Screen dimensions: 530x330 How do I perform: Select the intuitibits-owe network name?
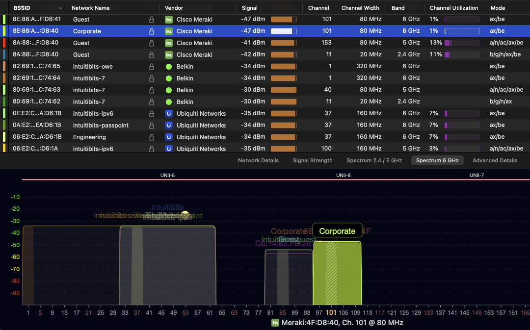point(93,67)
